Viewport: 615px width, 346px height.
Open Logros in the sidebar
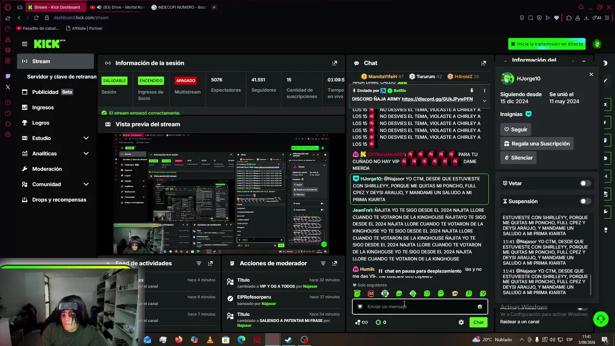(56, 123)
